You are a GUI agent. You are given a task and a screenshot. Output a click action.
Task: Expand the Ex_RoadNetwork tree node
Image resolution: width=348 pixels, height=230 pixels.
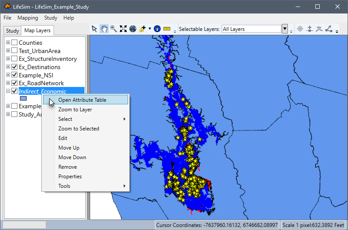point(8,83)
